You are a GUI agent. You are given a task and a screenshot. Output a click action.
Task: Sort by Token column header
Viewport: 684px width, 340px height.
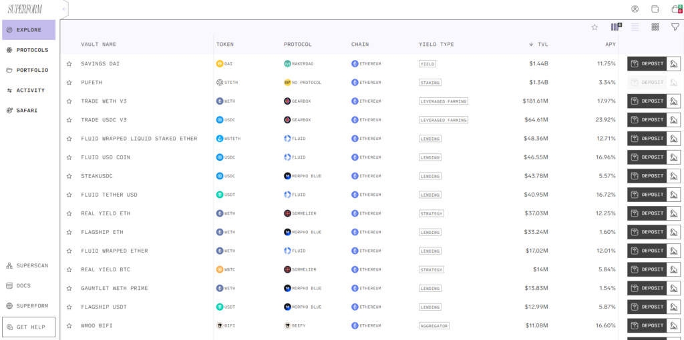pos(225,45)
